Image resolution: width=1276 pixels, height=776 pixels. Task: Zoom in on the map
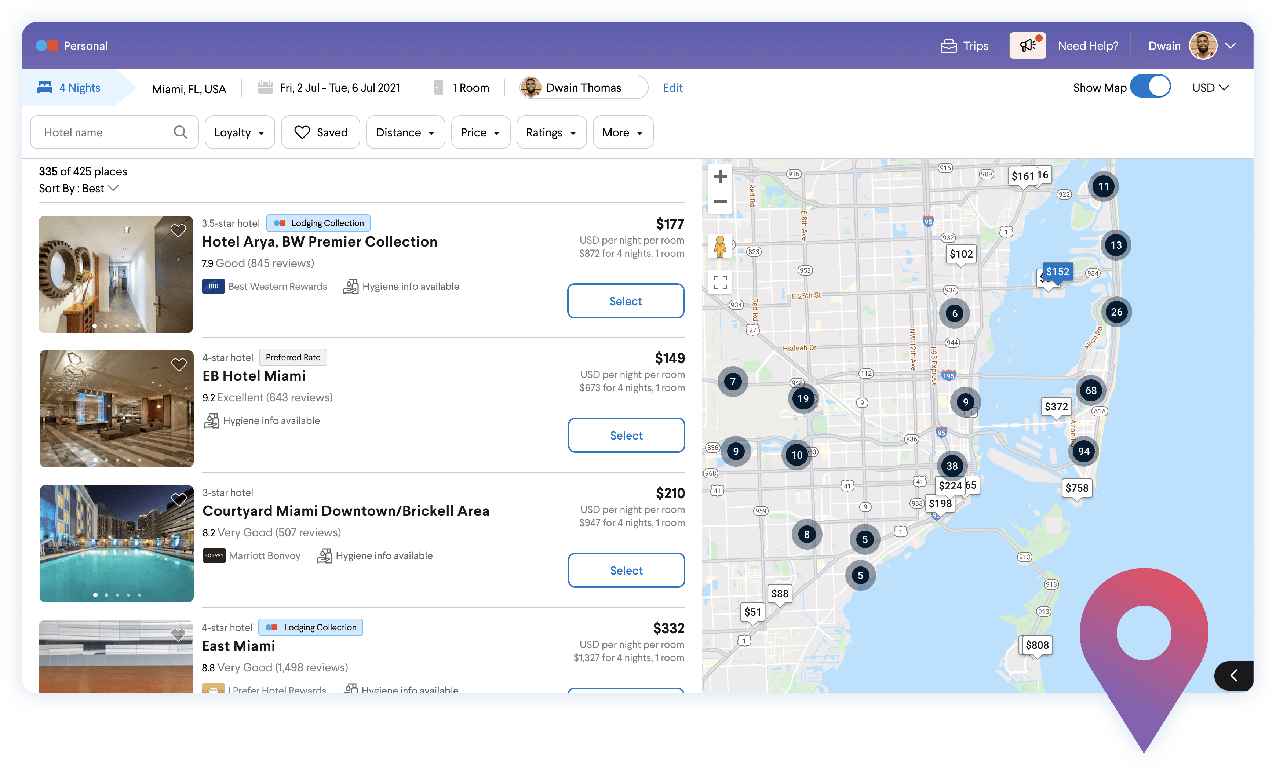click(720, 177)
